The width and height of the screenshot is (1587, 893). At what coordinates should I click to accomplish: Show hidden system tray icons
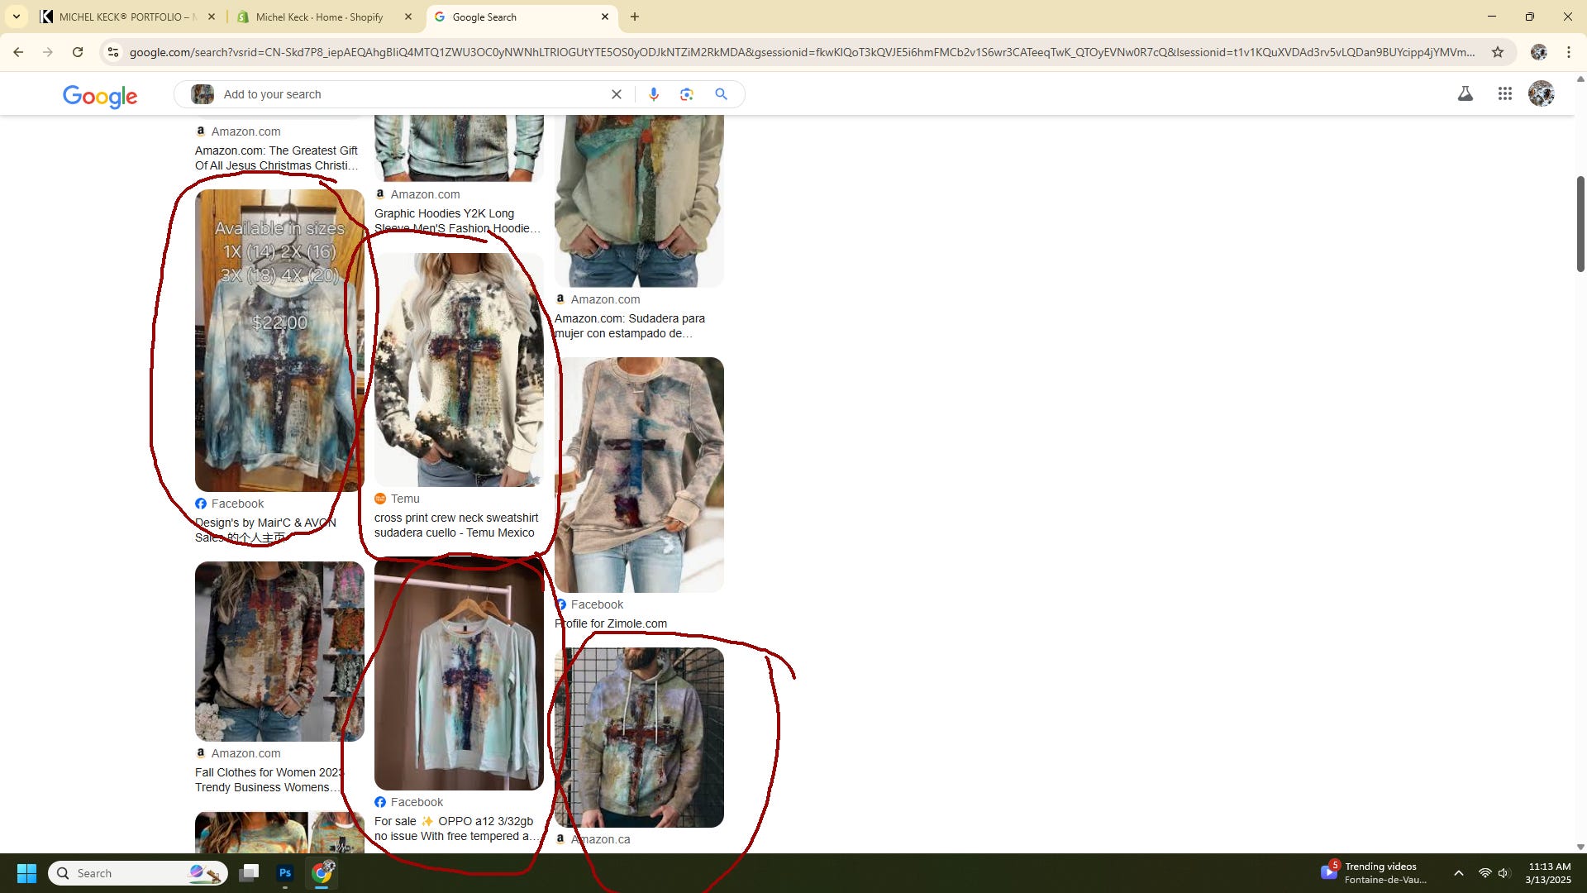tap(1458, 873)
